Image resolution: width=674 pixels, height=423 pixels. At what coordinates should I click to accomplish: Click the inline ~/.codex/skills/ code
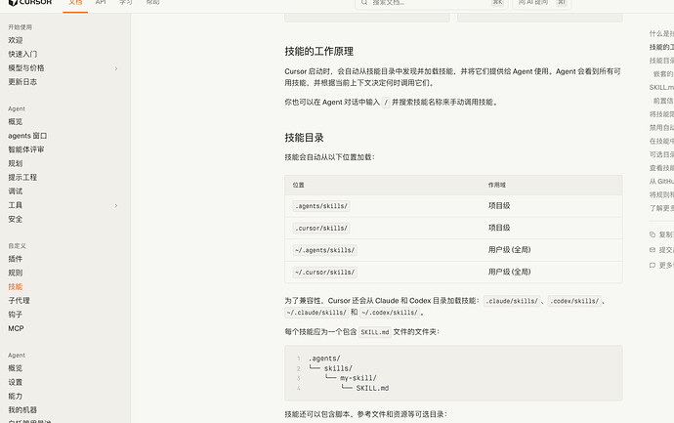tap(390, 313)
